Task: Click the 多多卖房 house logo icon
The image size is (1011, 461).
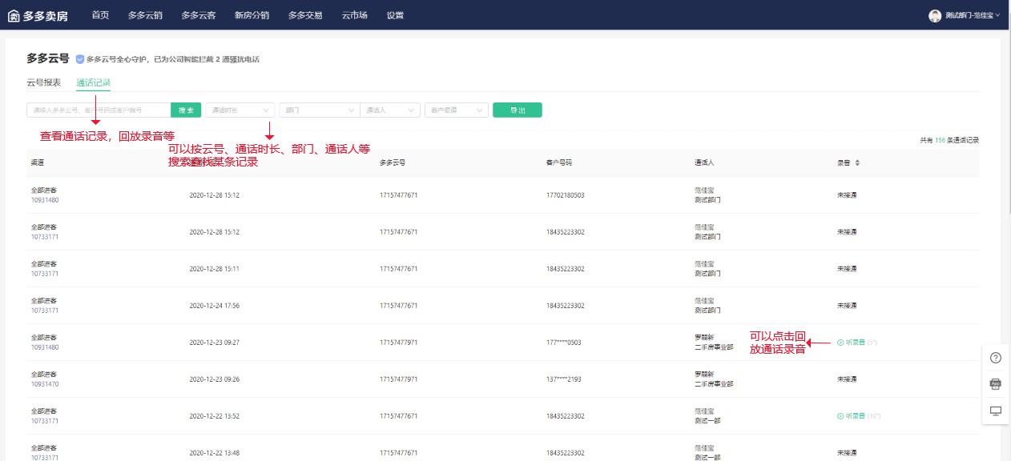Action: point(14,15)
